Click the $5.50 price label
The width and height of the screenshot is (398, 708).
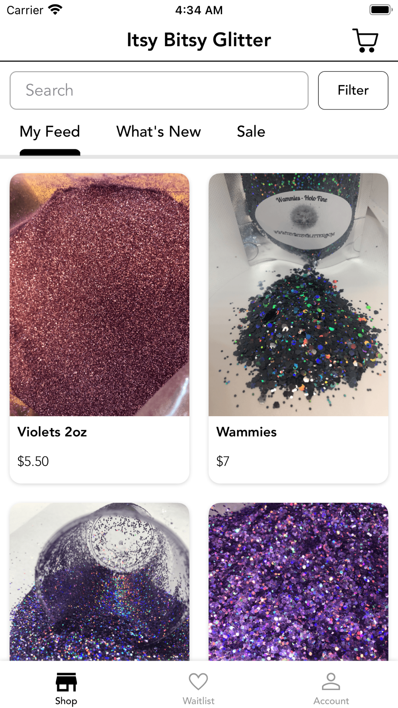(x=33, y=461)
